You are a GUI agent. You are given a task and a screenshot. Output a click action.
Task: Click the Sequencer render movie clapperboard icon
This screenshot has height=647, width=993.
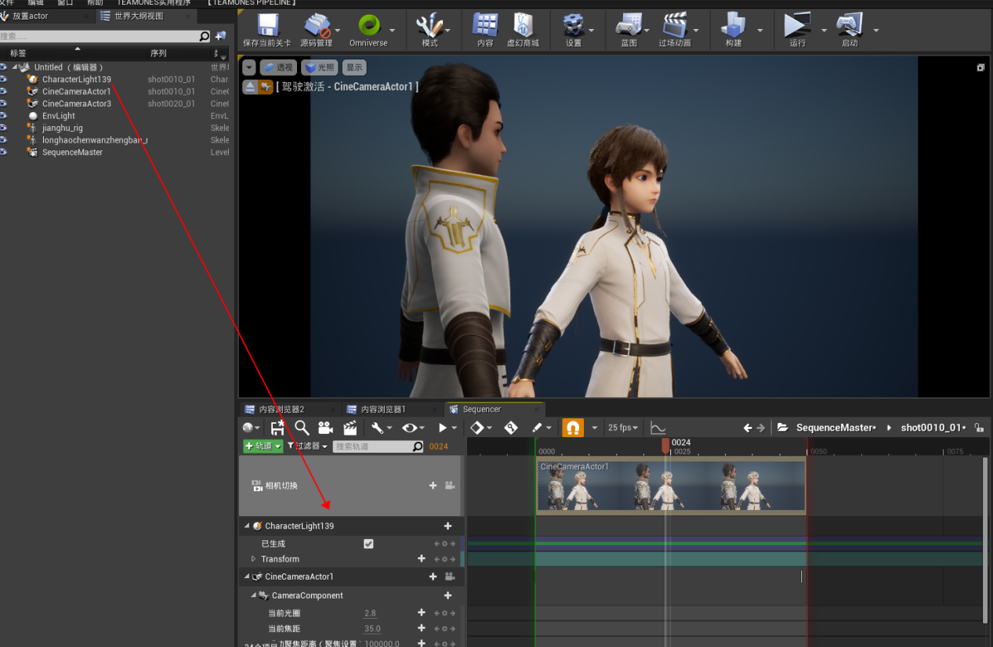pos(350,428)
